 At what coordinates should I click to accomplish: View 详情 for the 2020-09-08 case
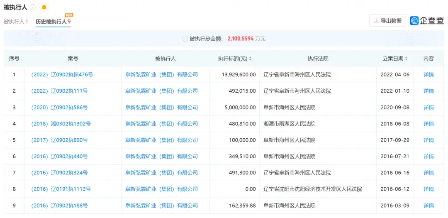coord(428,108)
